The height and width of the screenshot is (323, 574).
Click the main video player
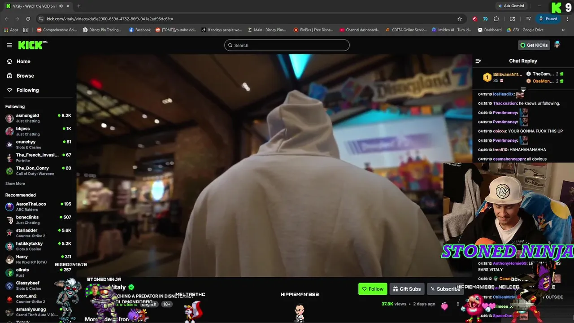click(x=274, y=166)
